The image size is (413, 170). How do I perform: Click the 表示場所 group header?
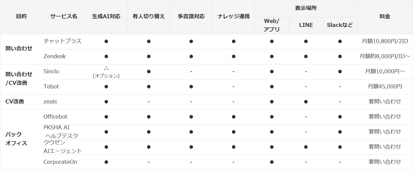[x=306, y=8]
